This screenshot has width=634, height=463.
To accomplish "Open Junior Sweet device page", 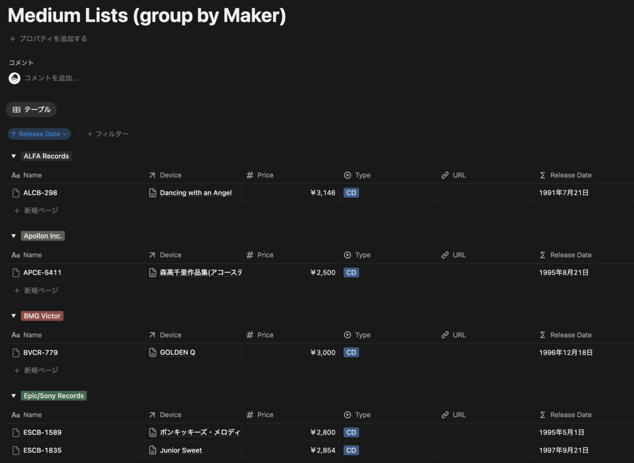I will [x=181, y=450].
